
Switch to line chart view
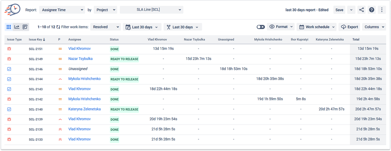(x=17, y=27)
